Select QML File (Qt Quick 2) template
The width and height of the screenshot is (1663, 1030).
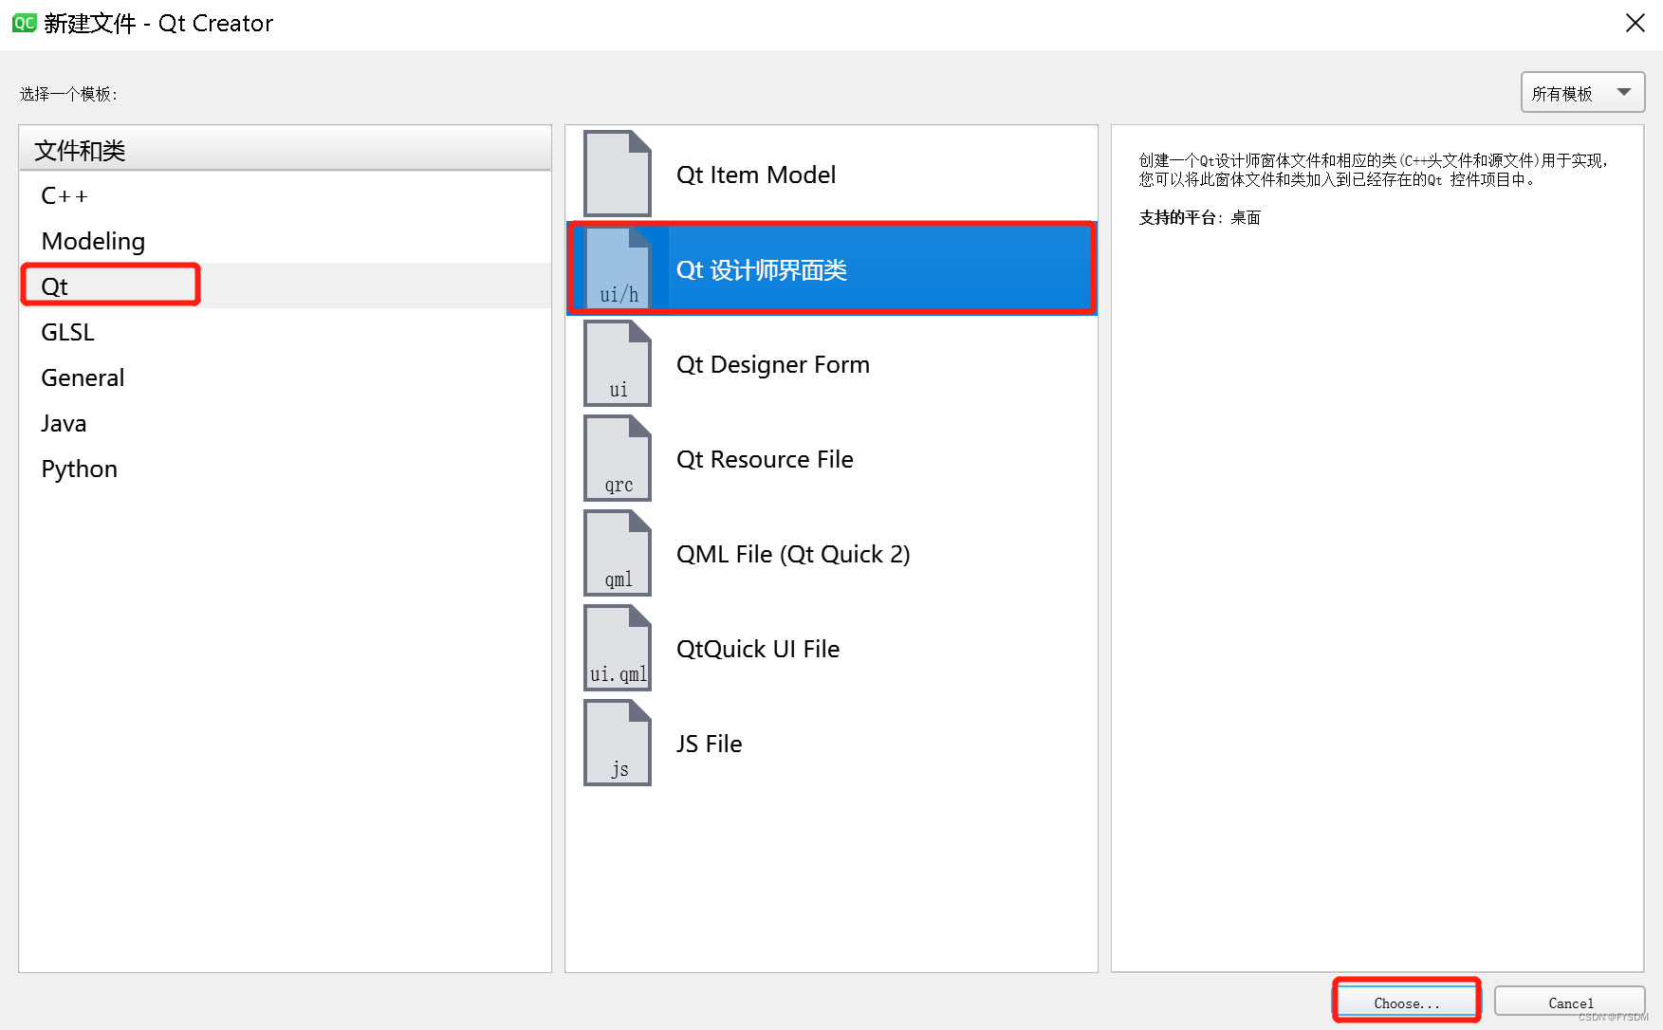[832, 553]
